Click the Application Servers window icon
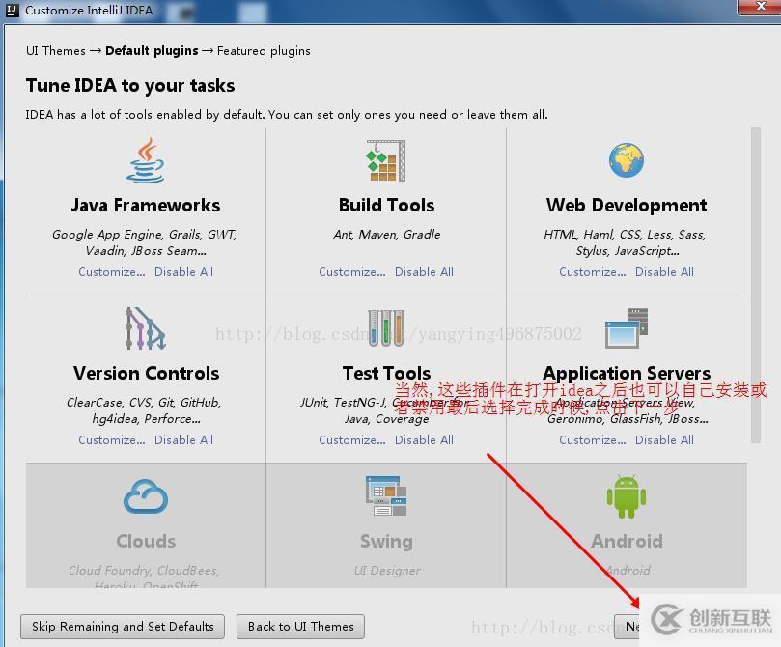The width and height of the screenshot is (781, 647). click(x=627, y=328)
